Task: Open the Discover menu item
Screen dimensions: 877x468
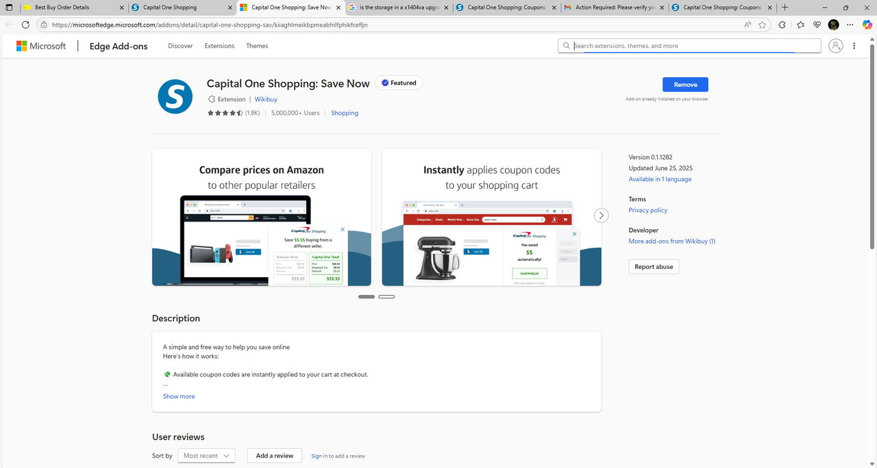Action: [x=180, y=46]
